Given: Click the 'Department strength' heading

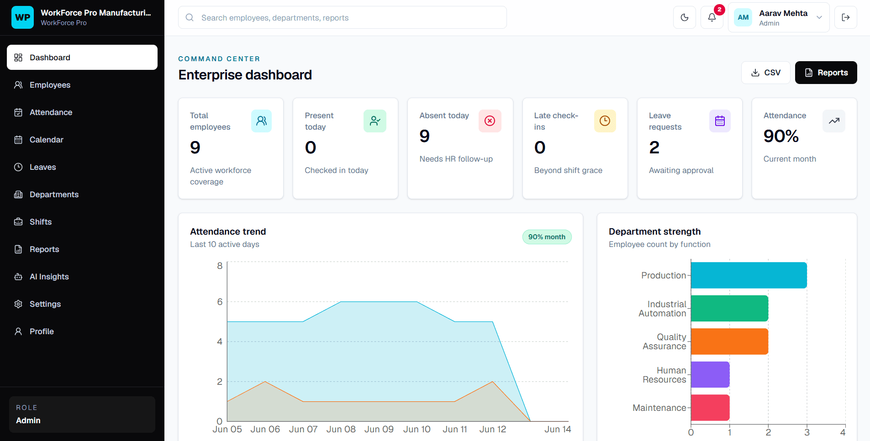Looking at the screenshot, I should pos(654,231).
